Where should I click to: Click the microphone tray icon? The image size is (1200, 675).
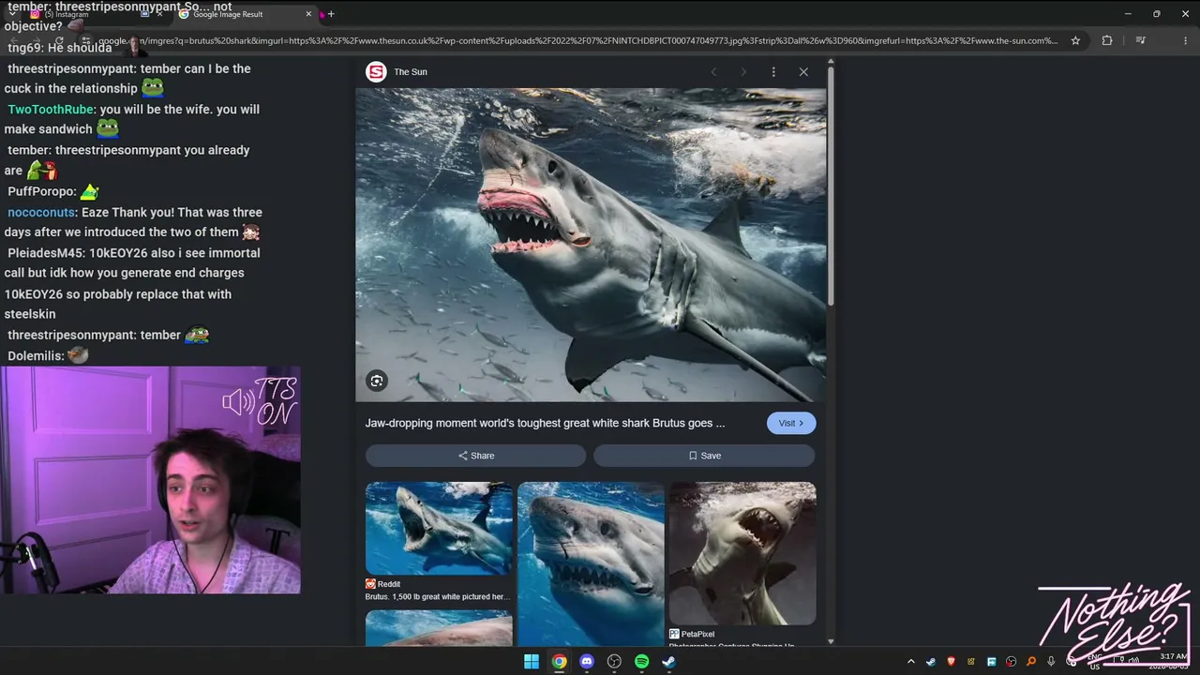point(1051,662)
